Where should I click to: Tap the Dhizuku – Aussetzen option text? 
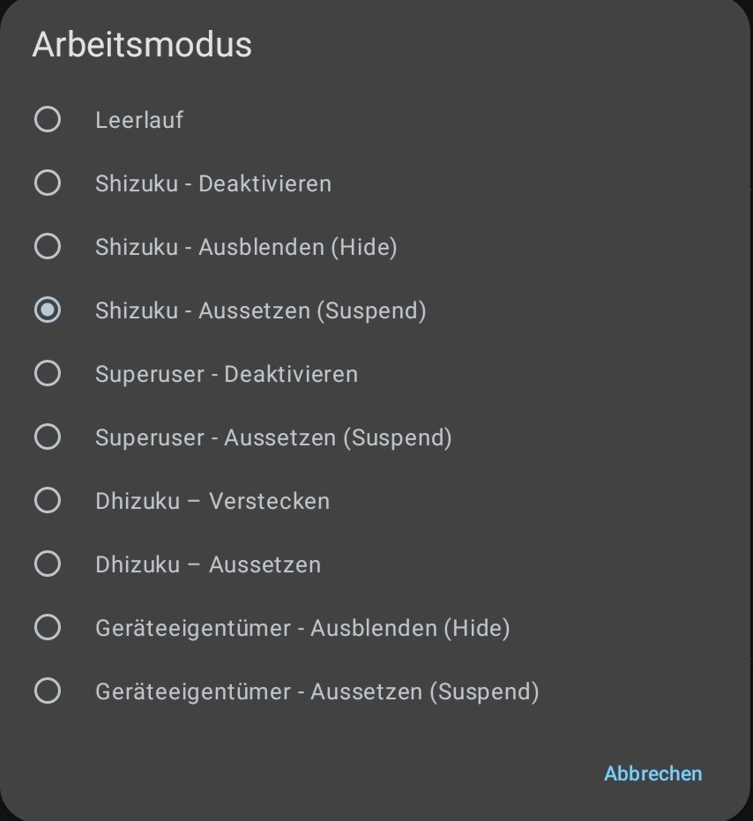tap(208, 564)
